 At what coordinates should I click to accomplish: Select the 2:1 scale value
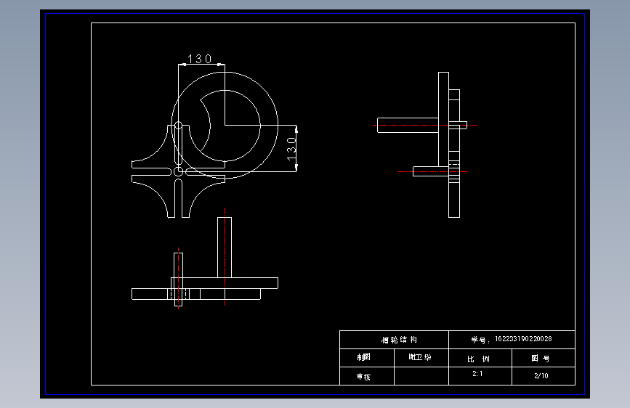(477, 374)
